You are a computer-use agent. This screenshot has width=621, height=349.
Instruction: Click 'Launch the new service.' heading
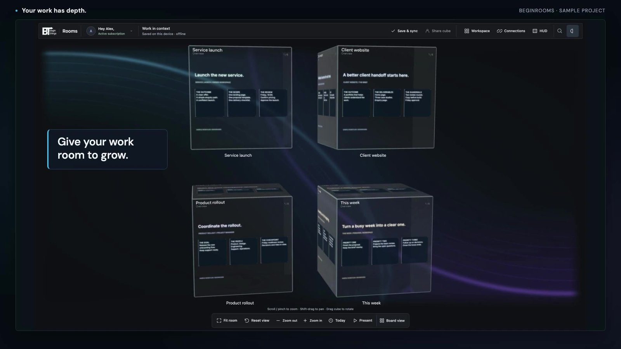point(219,75)
